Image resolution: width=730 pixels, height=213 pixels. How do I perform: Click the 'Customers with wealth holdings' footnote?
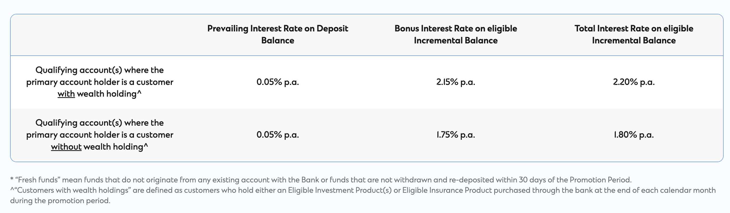coord(363,195)
